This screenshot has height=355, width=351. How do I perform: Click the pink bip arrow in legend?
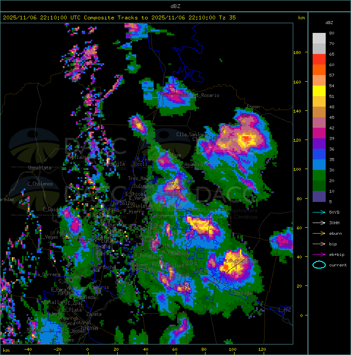tap(319, 244)
